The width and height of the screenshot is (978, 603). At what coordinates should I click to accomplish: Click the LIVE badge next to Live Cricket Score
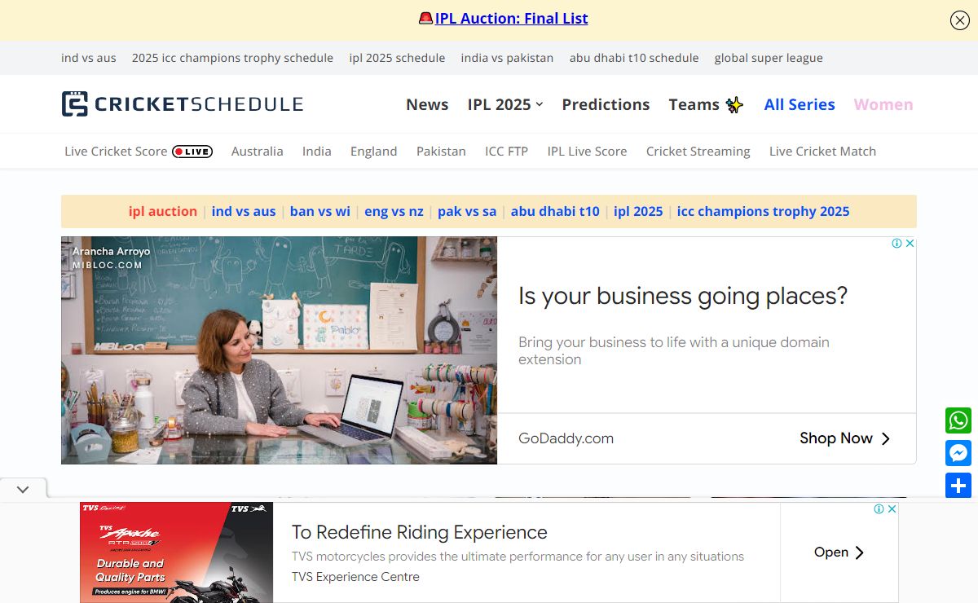(192, 152)
